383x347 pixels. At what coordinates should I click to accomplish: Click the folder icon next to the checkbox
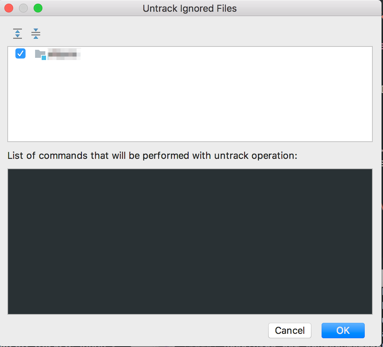click(40, 54)
